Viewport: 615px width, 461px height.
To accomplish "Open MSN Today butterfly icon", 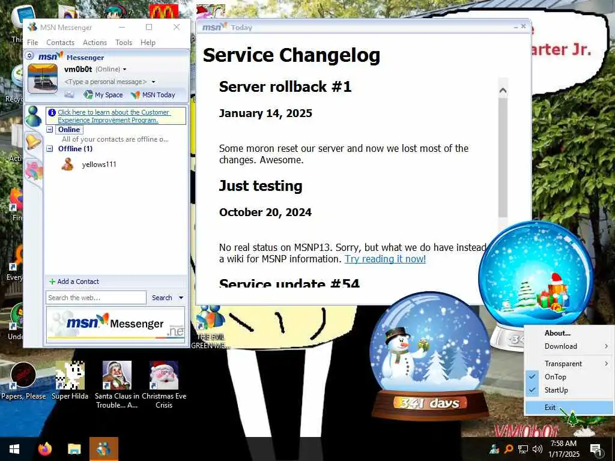I will (135, 94).
